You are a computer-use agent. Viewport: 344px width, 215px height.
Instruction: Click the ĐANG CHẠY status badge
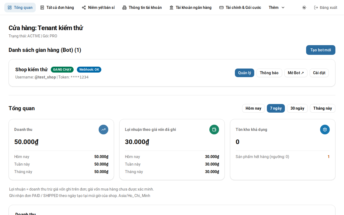pos(62,70)
